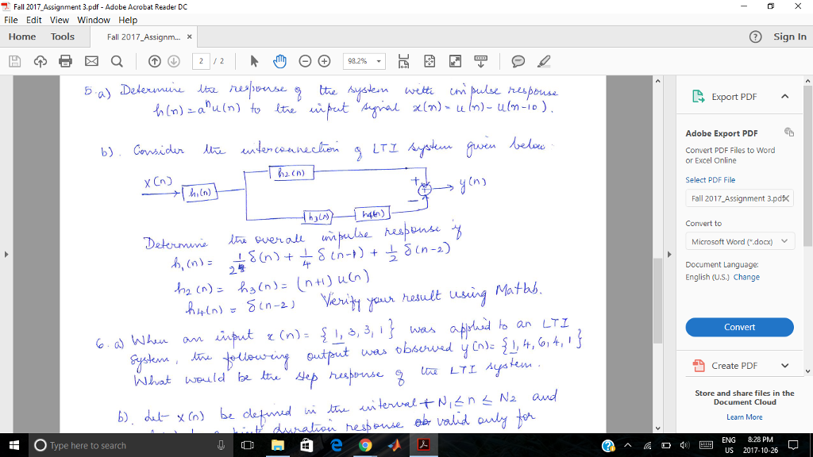
Task: Open the Fall 2017_Assignment document tab
Action: pos(144,36)
